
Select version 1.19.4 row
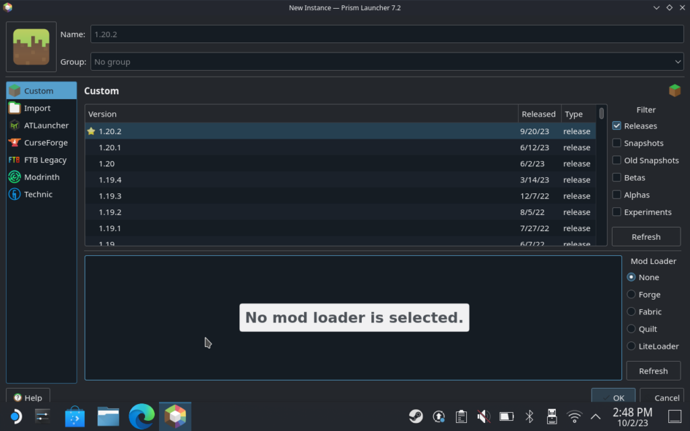coord(340,179)
